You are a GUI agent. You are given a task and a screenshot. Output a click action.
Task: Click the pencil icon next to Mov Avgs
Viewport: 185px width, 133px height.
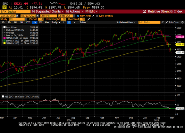(93, 16)
